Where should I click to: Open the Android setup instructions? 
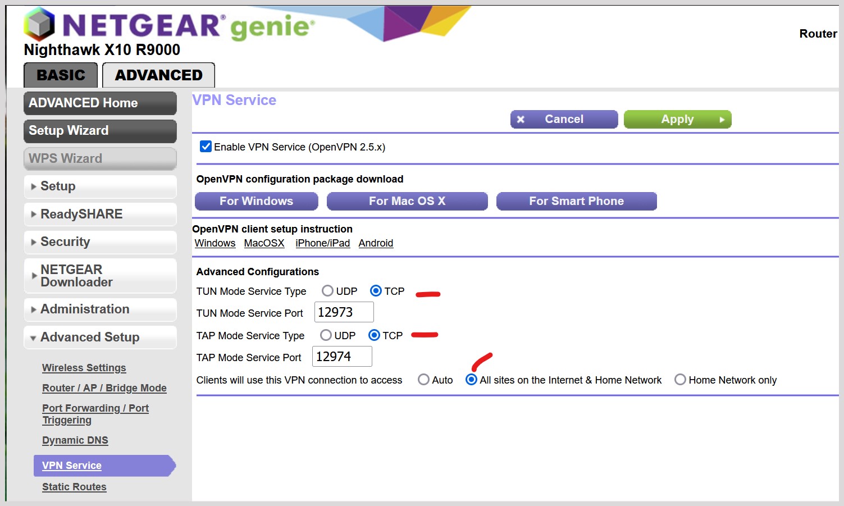376,243
